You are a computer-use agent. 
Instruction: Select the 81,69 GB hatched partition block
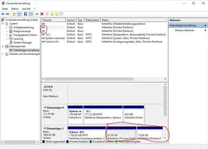(x=121, y=133)
